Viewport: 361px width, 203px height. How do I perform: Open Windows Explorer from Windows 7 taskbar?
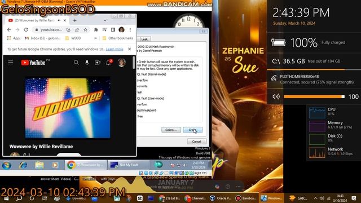click(39, 165)
